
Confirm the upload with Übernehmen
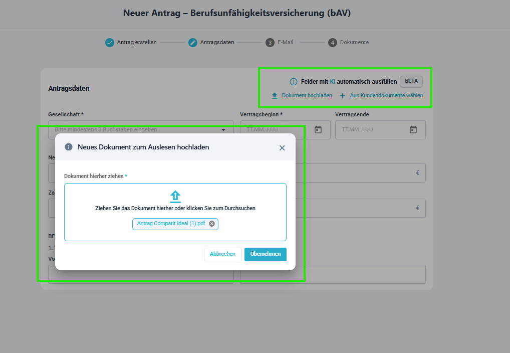point(266,254)
